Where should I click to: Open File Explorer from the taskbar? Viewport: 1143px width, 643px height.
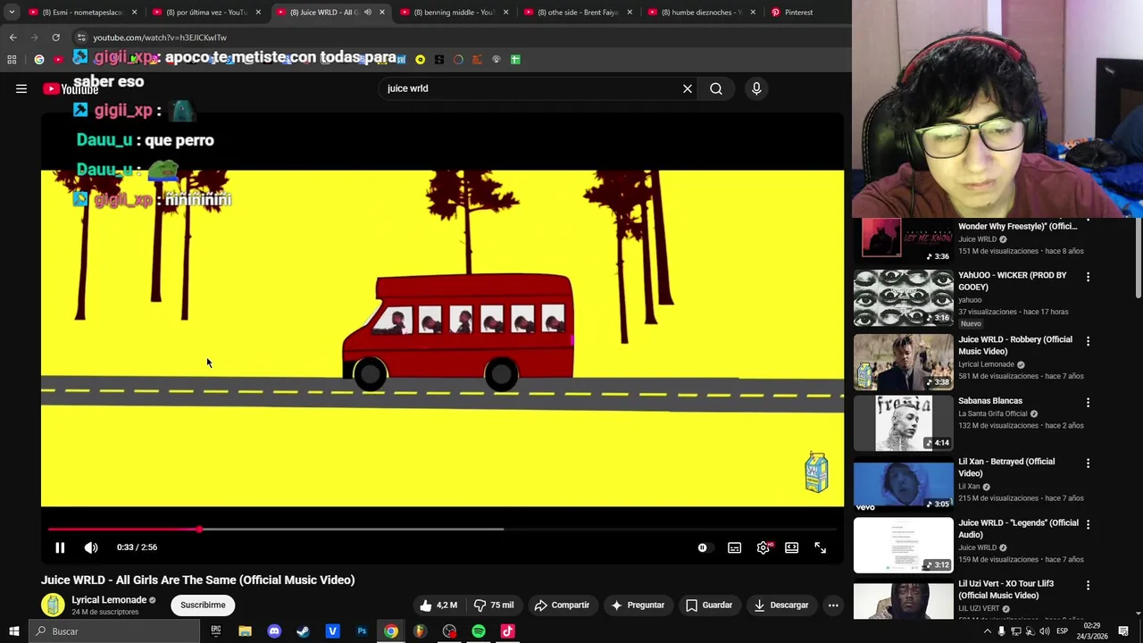point(245,631)
